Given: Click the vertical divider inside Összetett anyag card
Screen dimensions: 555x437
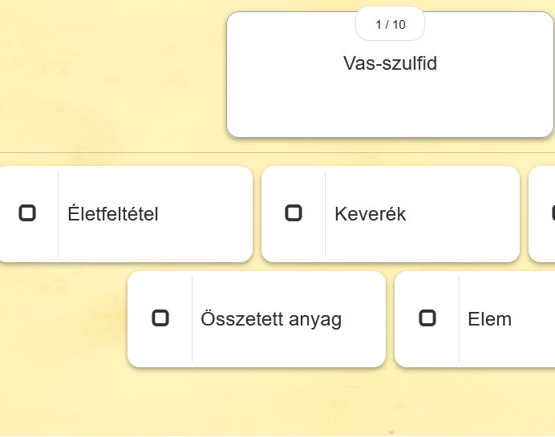Looking at the screenshot, I should (x=192, y=319).
